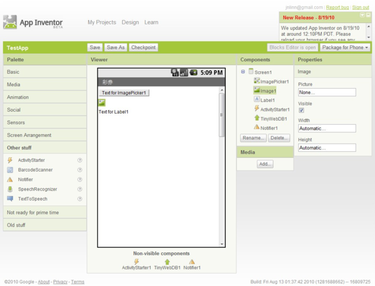Close the New Release notification box
375x286 pixels.
(x=368, y=15)
